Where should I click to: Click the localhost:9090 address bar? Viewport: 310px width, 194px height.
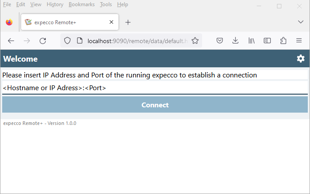pyautogui.click(x=137, y=40)
